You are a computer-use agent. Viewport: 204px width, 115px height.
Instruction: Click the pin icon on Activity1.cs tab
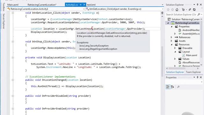coord(81,5)
